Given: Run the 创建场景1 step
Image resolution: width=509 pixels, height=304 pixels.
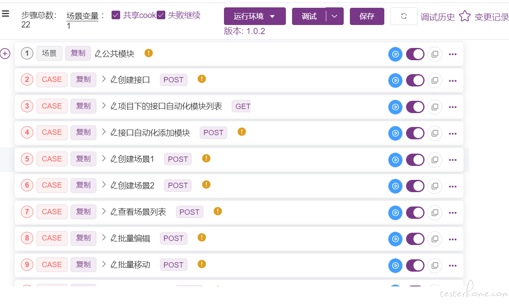Looking at the screenshot, I should pos(395,160).
